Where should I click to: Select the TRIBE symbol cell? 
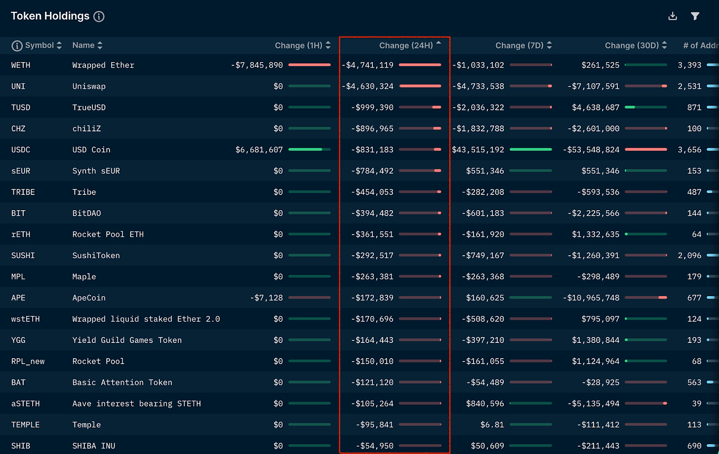tap(23, 192)
